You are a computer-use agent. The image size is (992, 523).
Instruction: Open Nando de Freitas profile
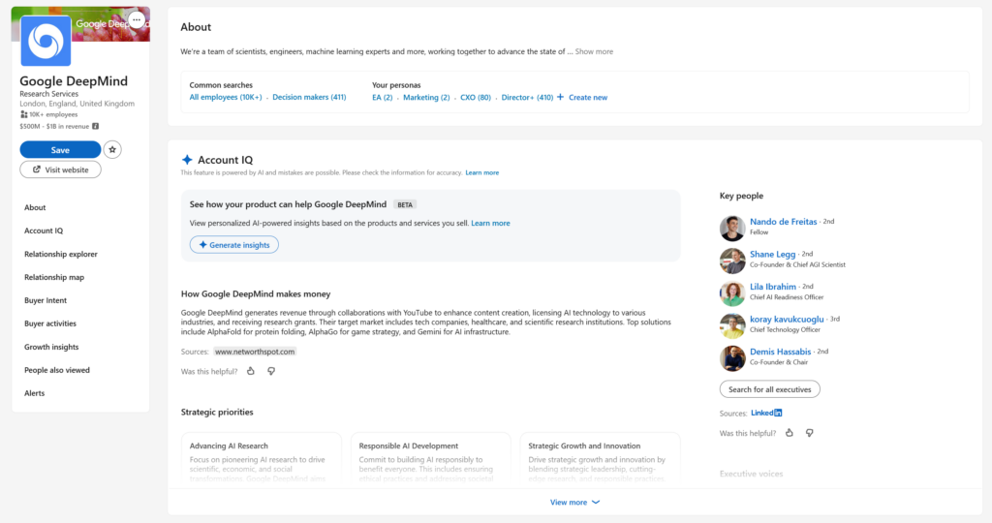(x=783, y=222)
